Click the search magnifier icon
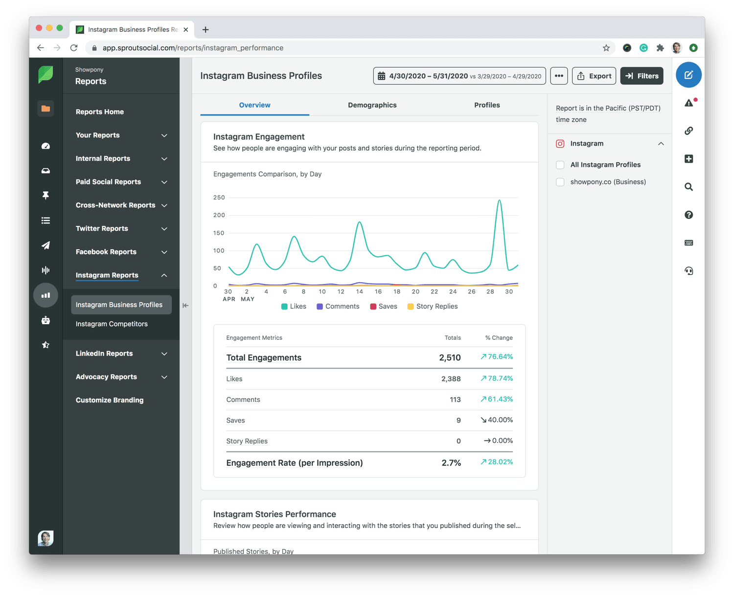 pos(688,187)
